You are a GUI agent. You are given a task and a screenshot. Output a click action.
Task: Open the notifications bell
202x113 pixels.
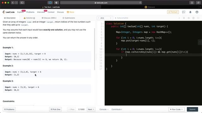click(x=190, y=12)
